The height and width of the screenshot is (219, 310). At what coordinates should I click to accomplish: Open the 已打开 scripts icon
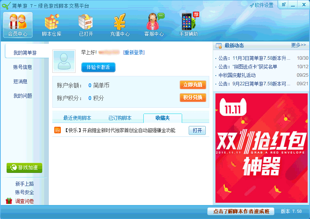86,25
